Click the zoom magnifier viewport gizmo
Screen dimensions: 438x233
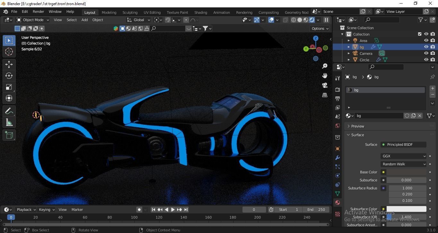325,66
